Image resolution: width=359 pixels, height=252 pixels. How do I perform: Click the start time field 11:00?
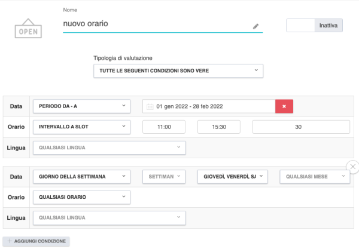tap(164, 127)
